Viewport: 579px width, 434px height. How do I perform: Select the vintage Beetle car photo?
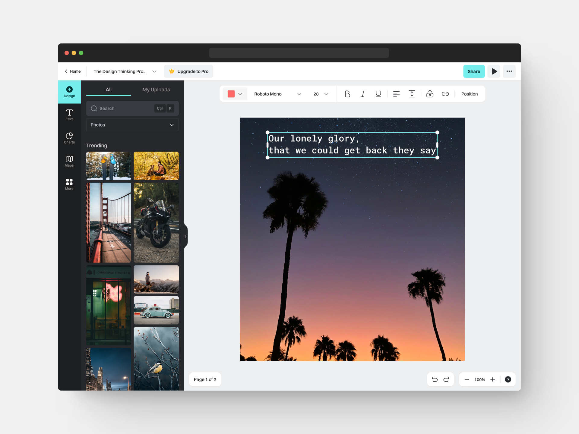pyautogui.click(x=156, y=310)
